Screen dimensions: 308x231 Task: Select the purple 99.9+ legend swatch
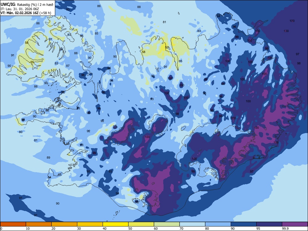tap(295, 224)
